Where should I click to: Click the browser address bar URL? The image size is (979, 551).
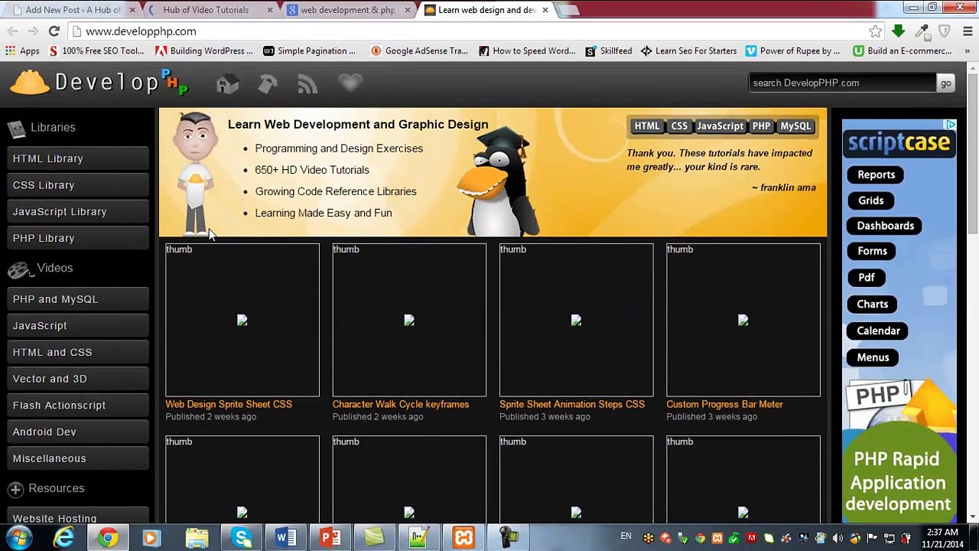click(141, 31)
